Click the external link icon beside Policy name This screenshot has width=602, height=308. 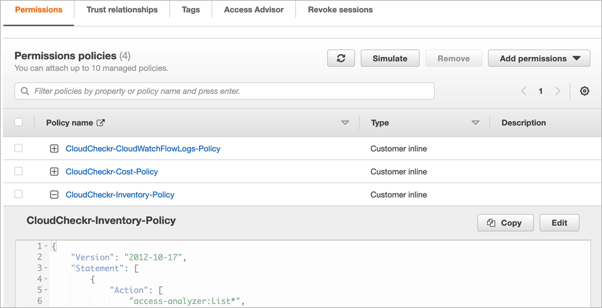tap(101, 123)
